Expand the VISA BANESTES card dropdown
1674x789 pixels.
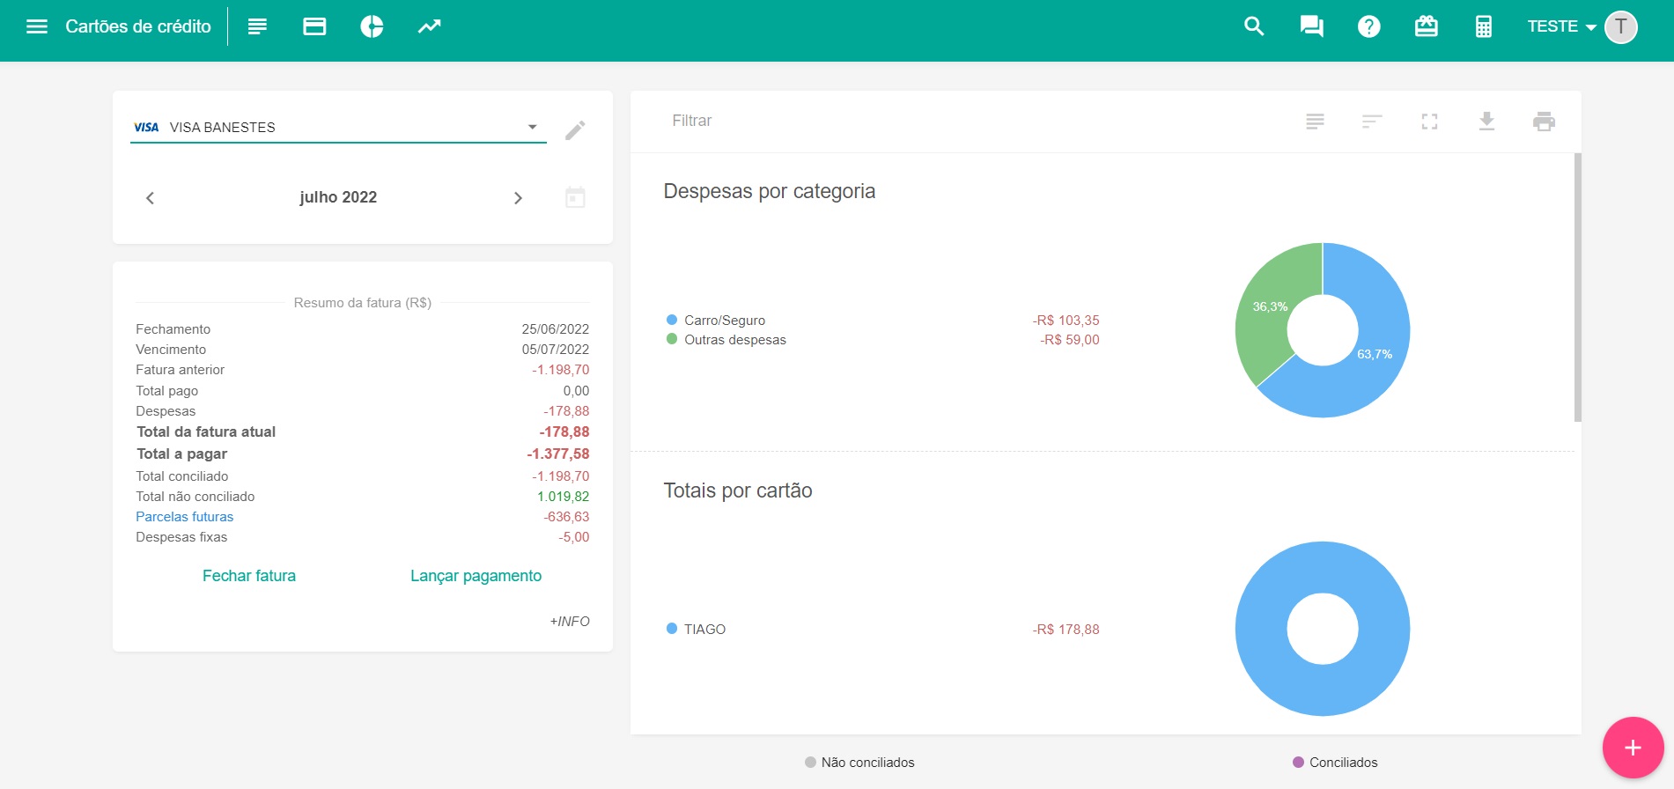(532, 127)
